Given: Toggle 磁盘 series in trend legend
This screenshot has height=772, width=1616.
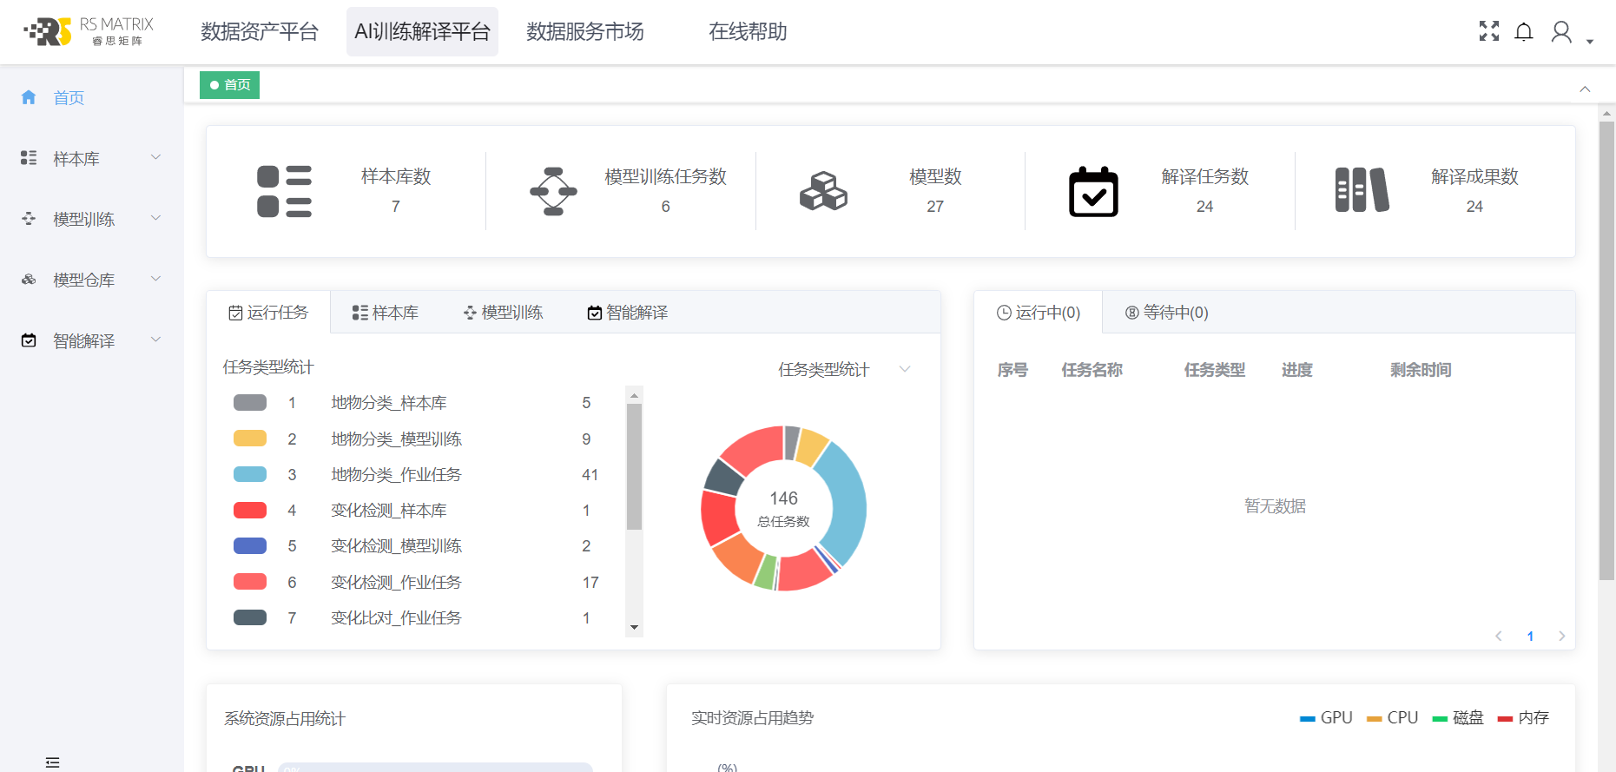Looking at the screenshot, I should click(1458, 718).
